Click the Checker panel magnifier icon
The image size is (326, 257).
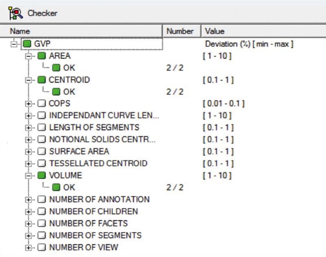pos(16,13)
